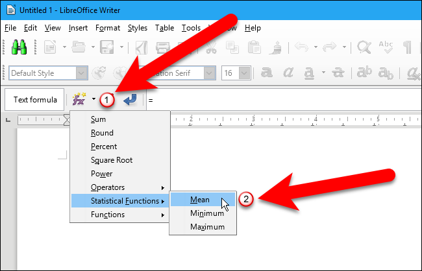Viewport: 422px width, 271px height.
Task: Open the Styles menu
Action: (138, 28)
